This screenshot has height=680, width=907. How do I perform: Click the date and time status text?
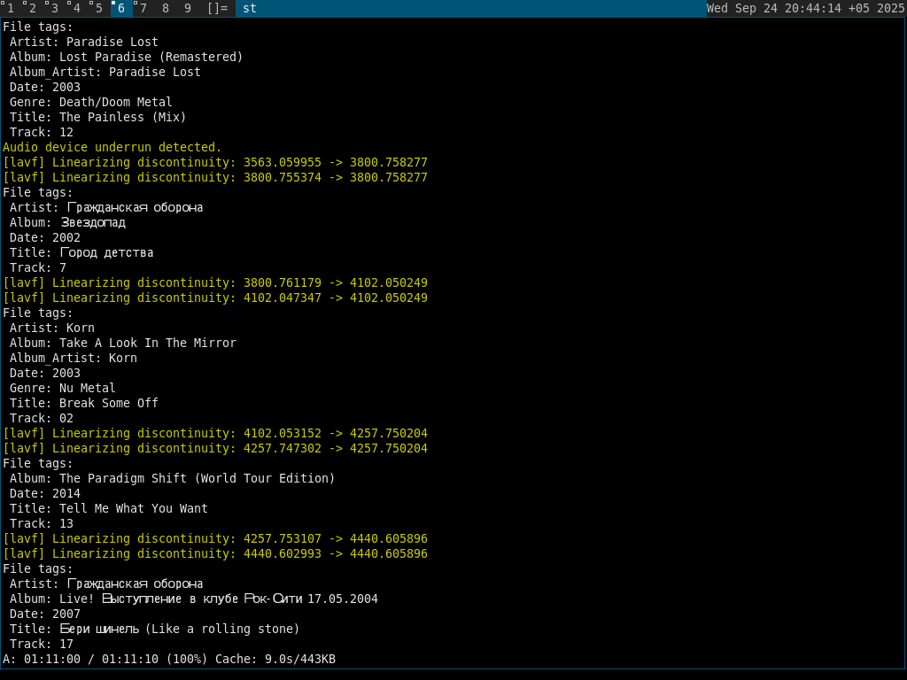[805, 8]
